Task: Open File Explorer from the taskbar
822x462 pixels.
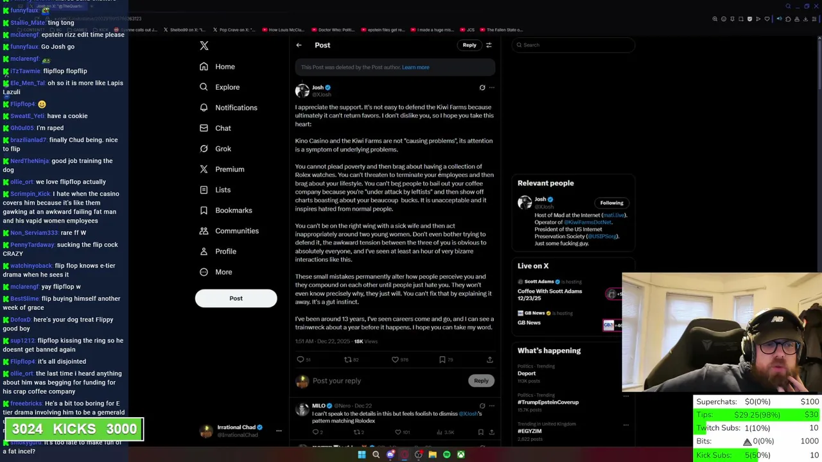Action: tap(432, 455)
